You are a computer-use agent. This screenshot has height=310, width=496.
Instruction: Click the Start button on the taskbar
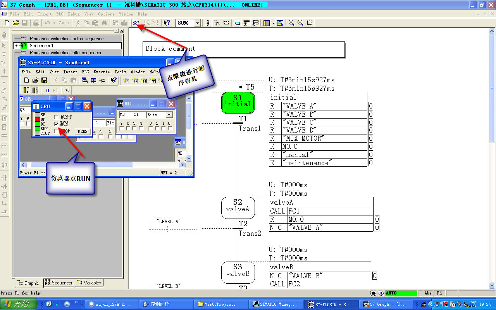[x=19, y=304]
